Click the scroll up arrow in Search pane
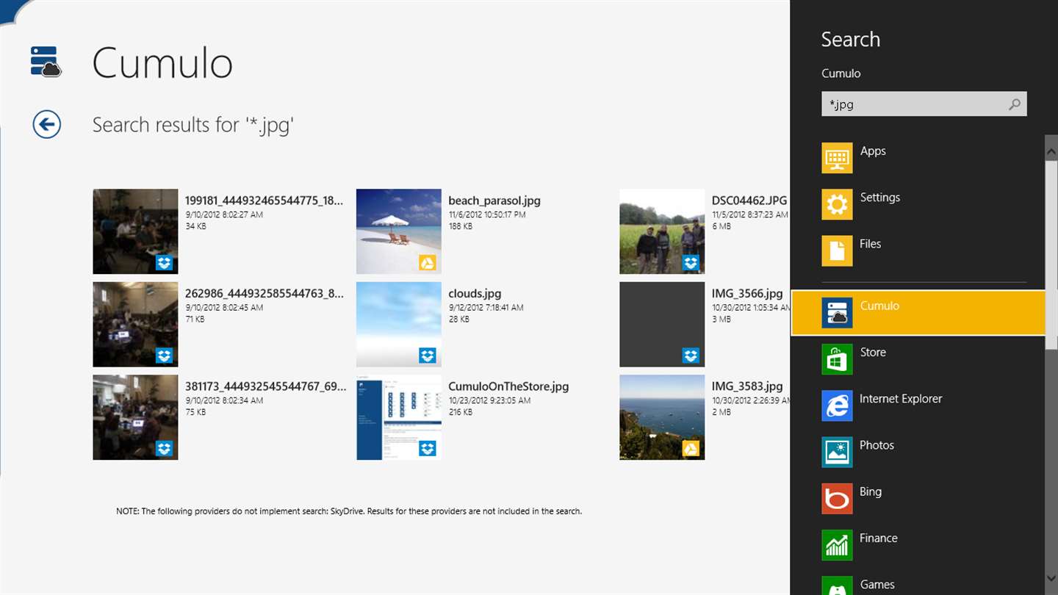The image size is (1058, 595). pos(1051,150)
